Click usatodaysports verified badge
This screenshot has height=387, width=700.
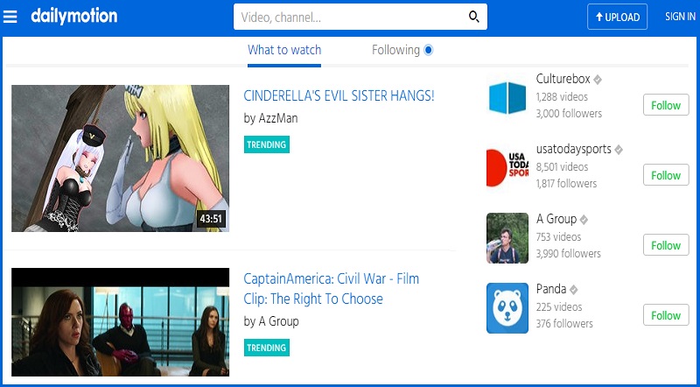[619, 150]
